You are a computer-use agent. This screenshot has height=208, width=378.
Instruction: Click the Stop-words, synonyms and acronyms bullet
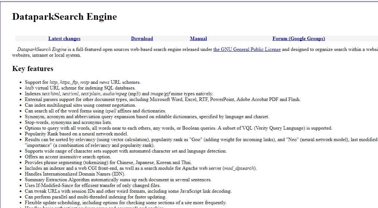coord(68,122)
